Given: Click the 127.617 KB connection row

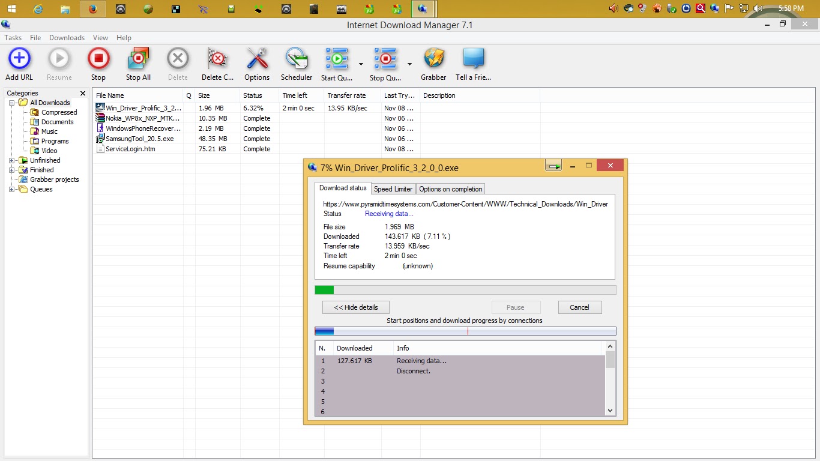Looking at the screenshot, I should (x=460, y=361).
